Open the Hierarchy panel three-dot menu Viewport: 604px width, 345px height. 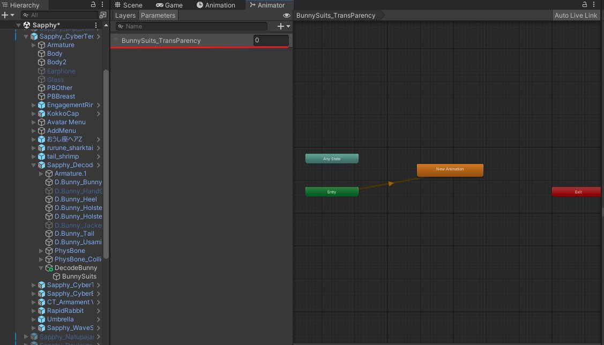102,5
